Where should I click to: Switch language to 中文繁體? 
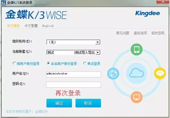(31, 26)
